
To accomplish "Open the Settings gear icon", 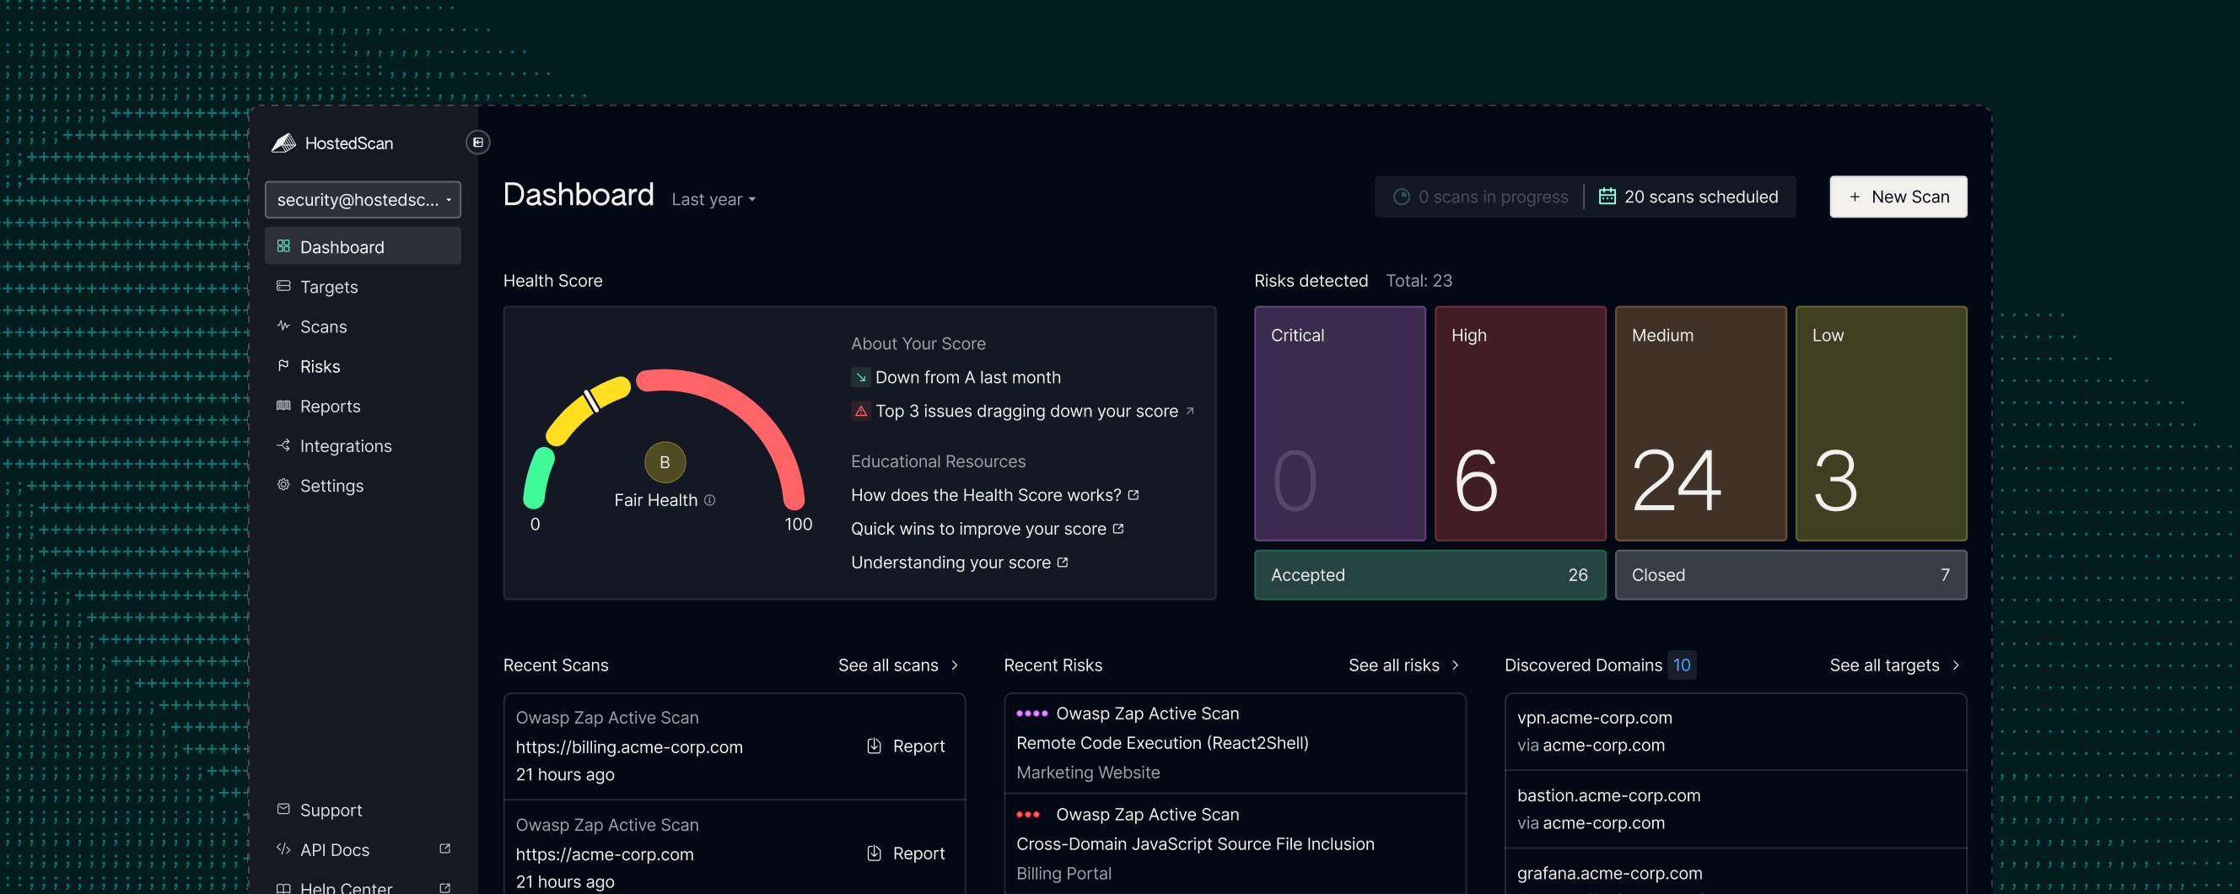I will coord(283,485).
